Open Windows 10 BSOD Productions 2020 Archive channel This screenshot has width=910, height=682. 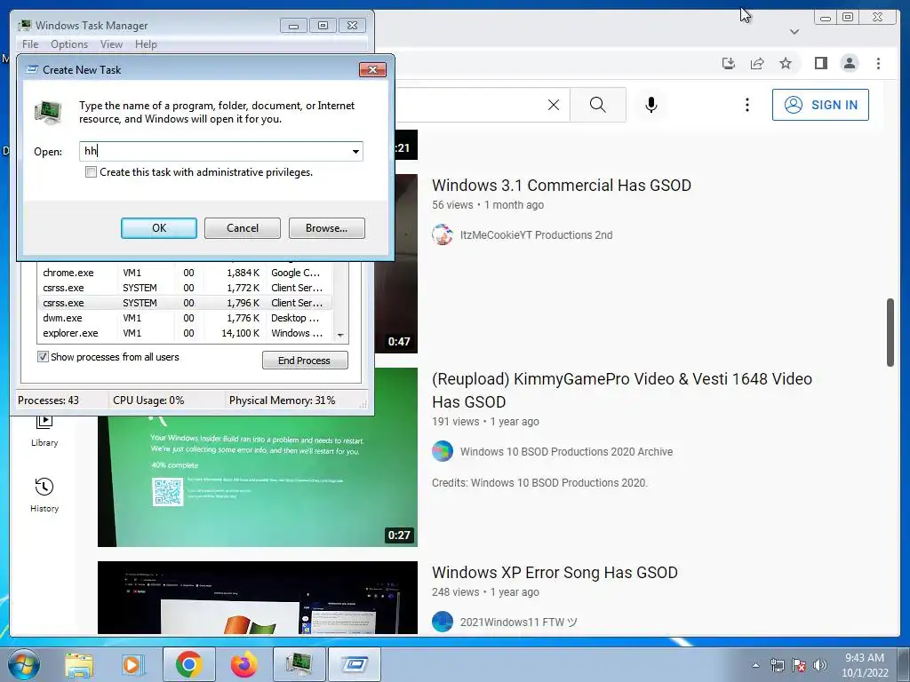pyautogui.click(x=566, y=452)
